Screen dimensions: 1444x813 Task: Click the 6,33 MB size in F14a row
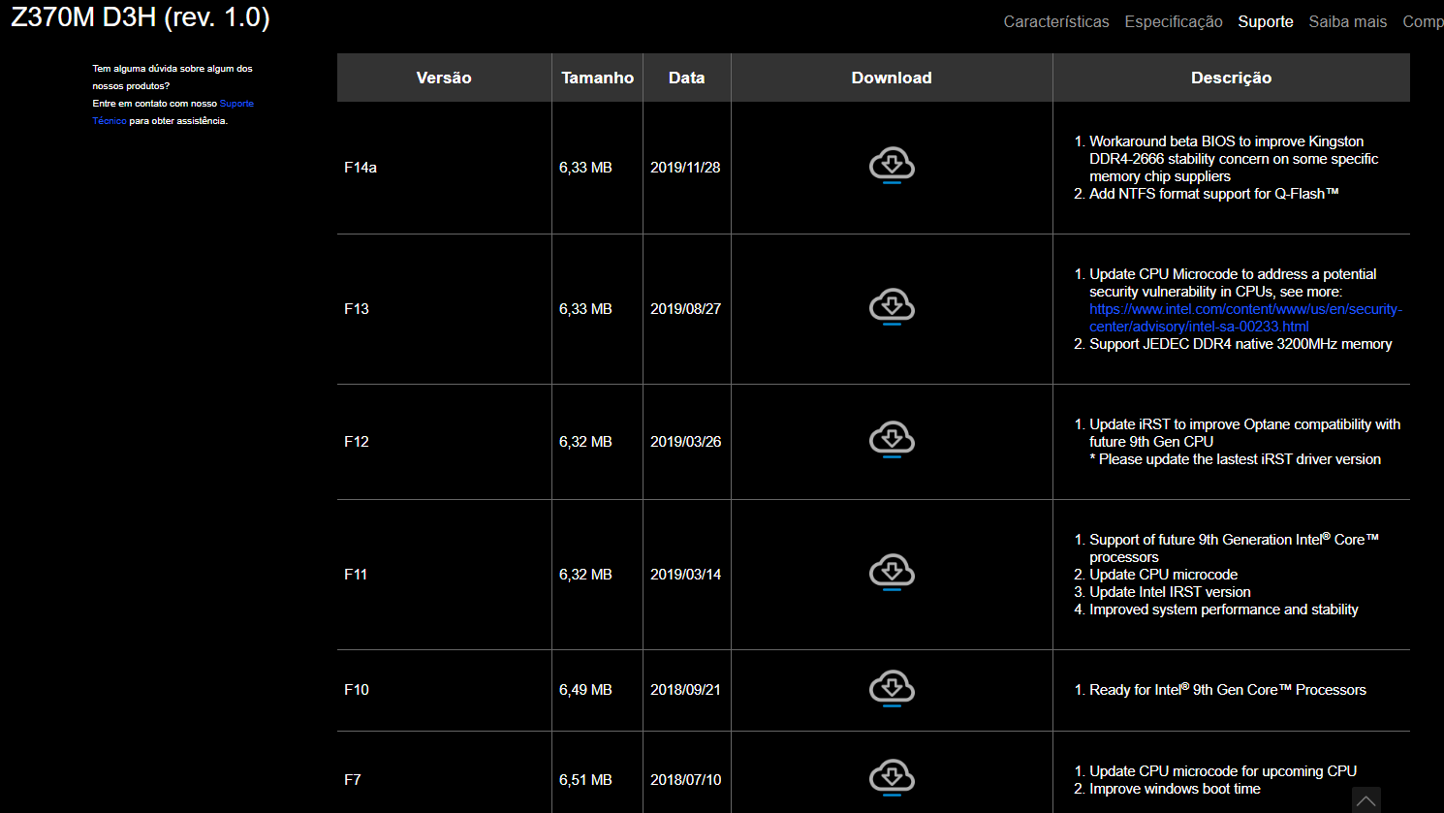click(585, 168)
